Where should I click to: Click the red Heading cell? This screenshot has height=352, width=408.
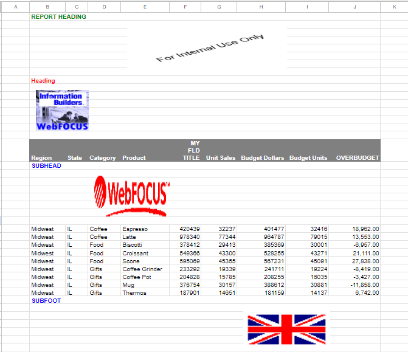coord(43,81)
